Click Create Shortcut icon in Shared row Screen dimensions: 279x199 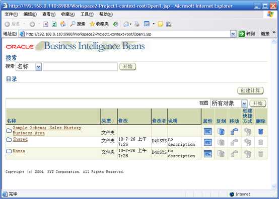click(247, 142)
